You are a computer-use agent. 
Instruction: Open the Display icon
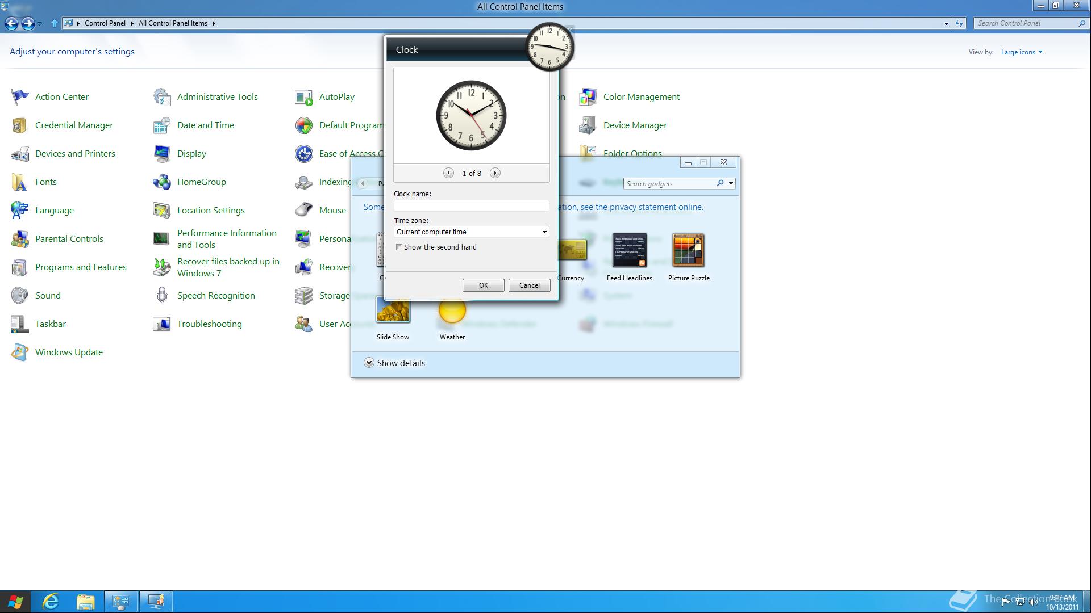coord(162,154)
